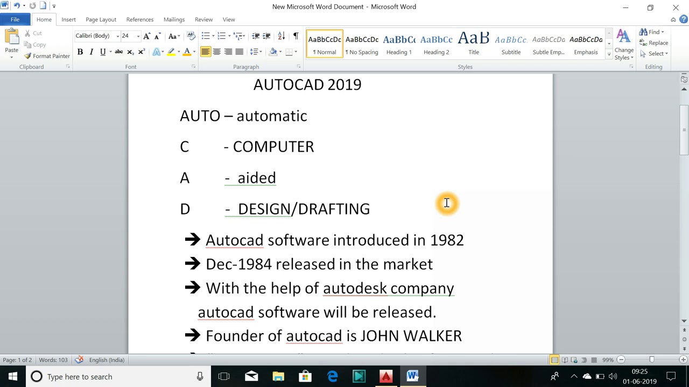Open font color dropdown arrow

pos(194,52)
